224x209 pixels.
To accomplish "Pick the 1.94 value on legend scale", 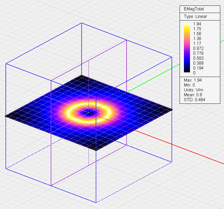I will 197,24.
